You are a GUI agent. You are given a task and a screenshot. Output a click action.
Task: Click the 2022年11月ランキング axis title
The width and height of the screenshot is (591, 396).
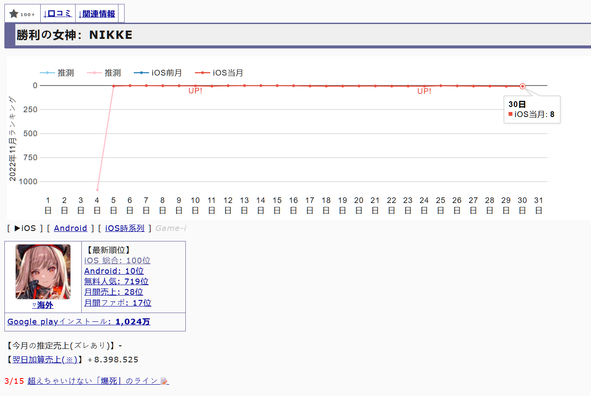point(13,139)
